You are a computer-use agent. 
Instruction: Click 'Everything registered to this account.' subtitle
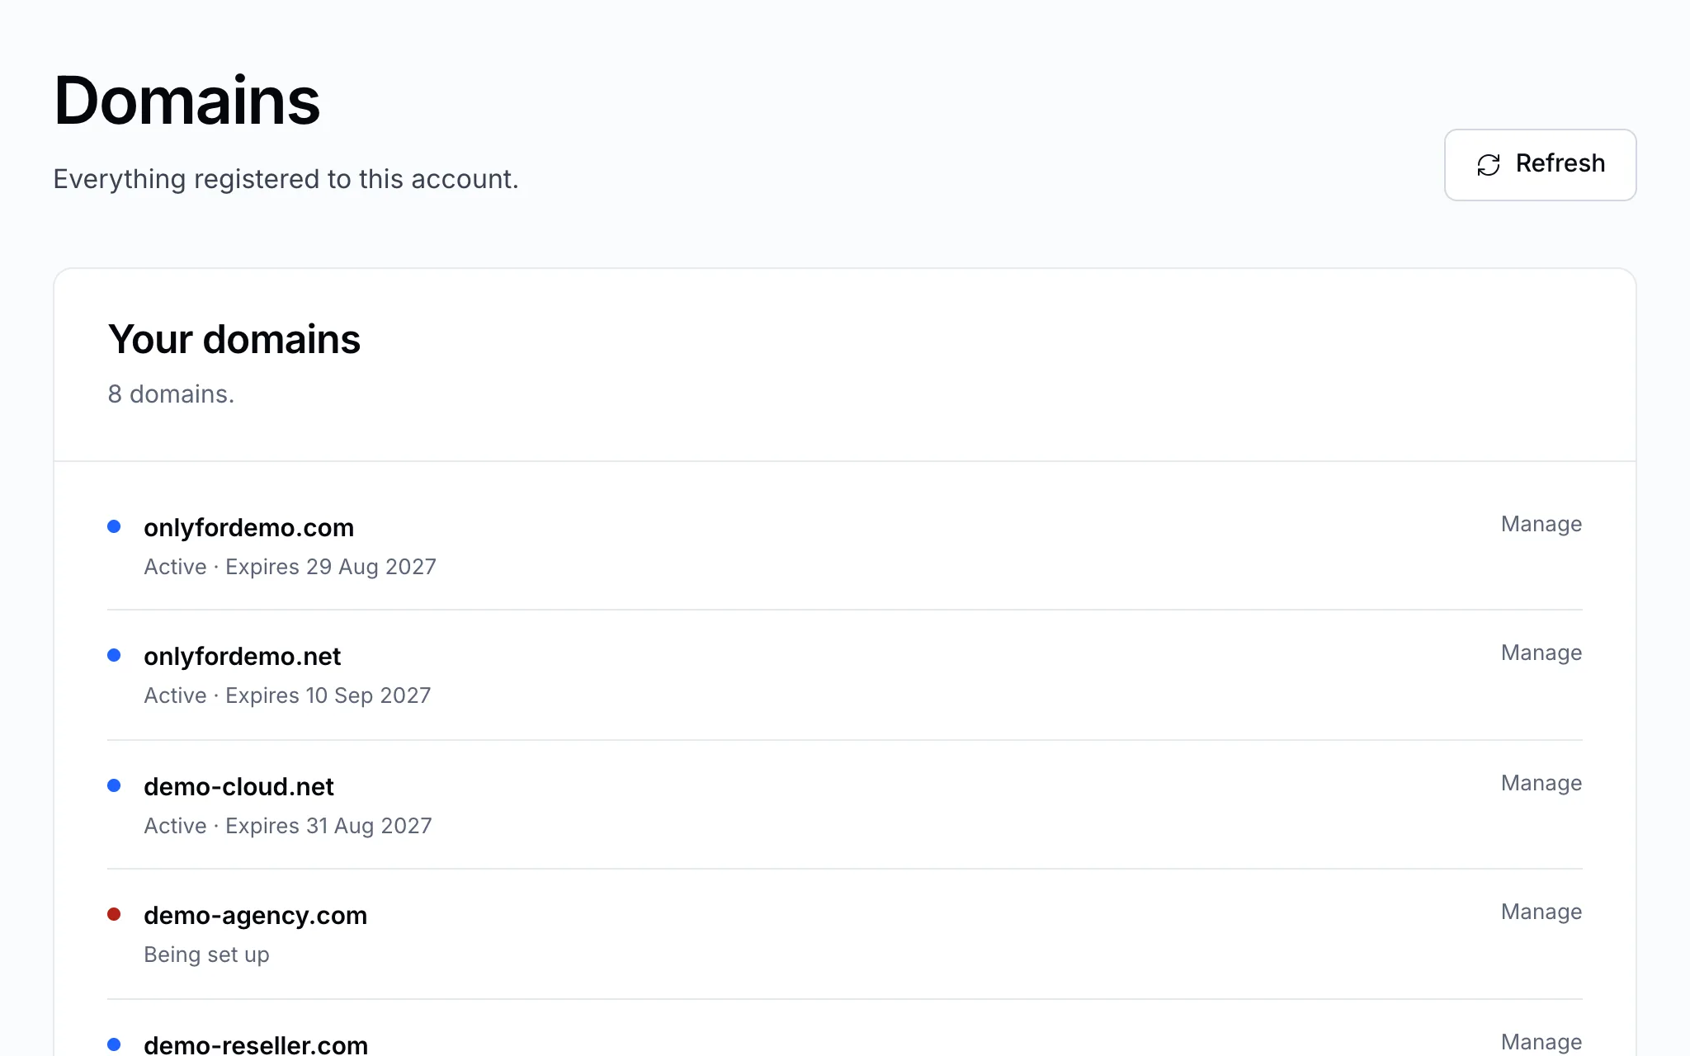coord(286,179)
